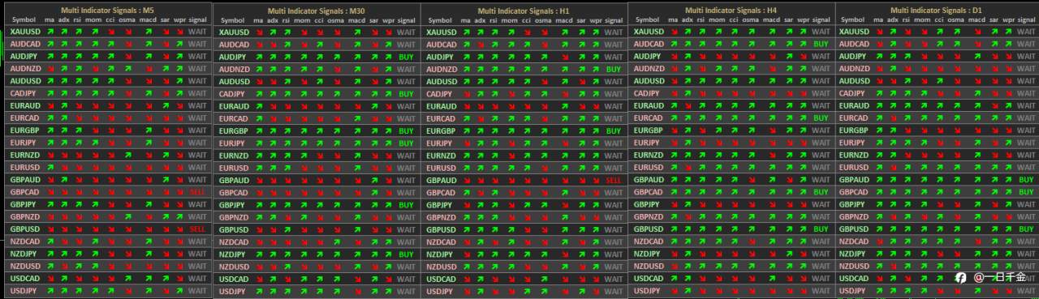Click the ma arrow for USDCAD in M30 panel
The image size is (1039, 299).
(x=259, y=280)
